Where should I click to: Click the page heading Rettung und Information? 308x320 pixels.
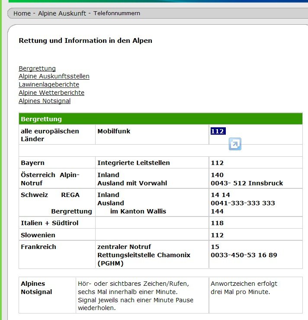tap(85, 41)
